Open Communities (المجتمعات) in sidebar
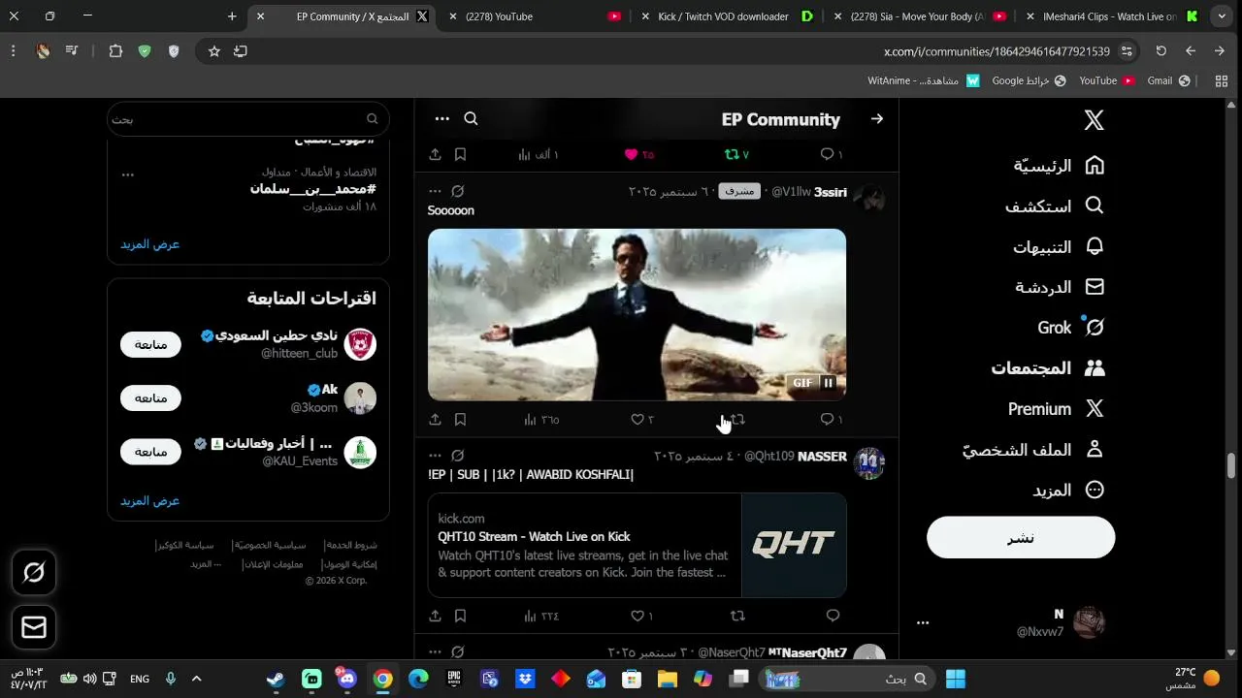 pyautogui.click(x=1048, y=368)
